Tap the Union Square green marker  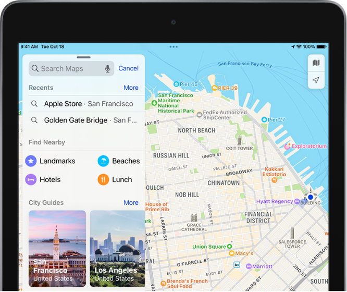[x=229, y=246]
